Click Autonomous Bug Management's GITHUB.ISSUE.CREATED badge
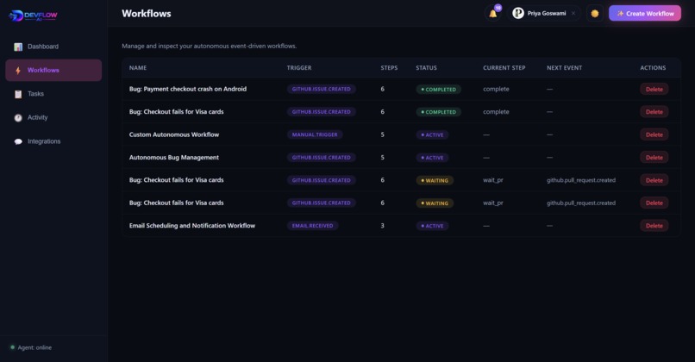695x362 pixels. point(321,157)
